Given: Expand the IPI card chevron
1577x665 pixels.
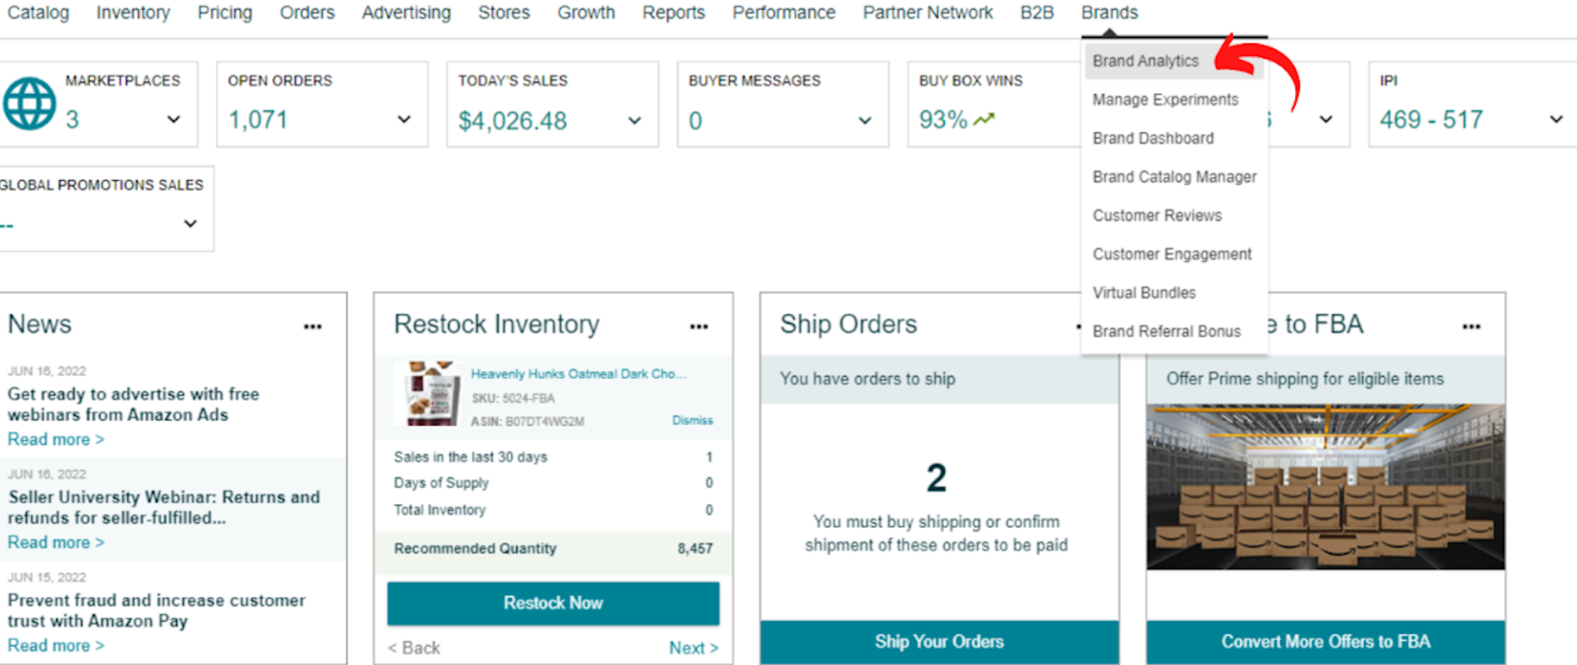Looking at the screenshot, I should tap(1556, 119).
